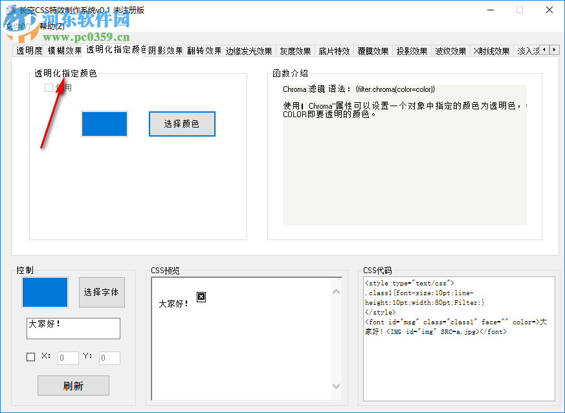Click the blue swatch in 透明化指定颜色 panel

(x=104, y=124)
